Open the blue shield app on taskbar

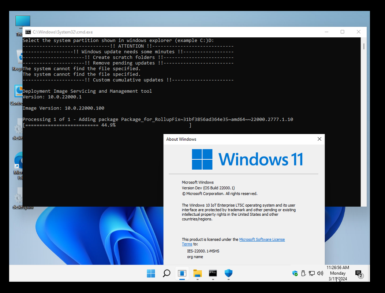(228, 273)
